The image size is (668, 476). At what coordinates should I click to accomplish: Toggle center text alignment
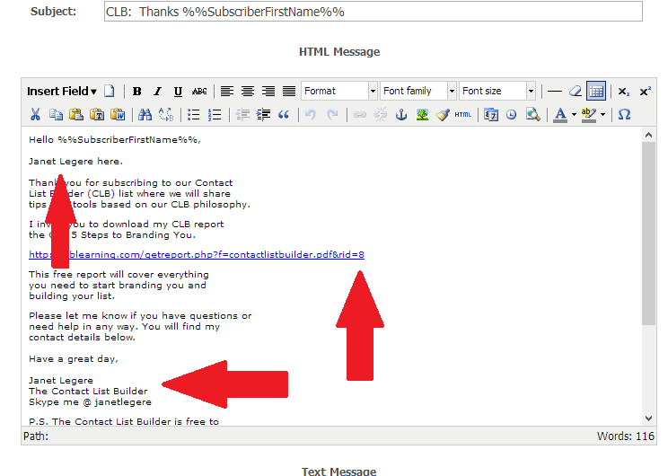click(x=247, y=92)
